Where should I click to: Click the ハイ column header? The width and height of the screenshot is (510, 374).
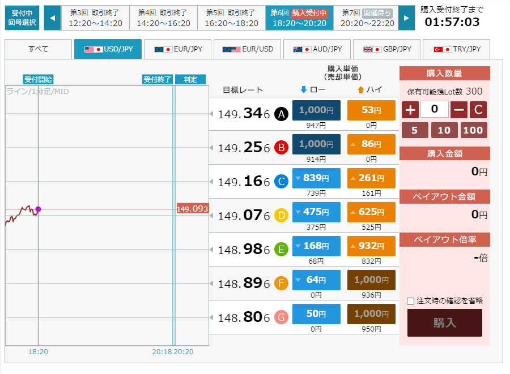(370, 89)
